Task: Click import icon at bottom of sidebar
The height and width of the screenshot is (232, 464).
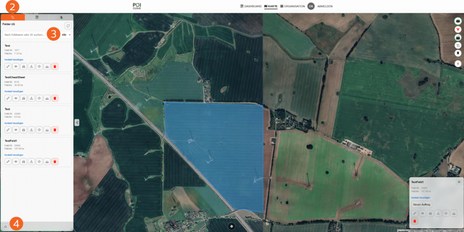Action: click(5, 226)
